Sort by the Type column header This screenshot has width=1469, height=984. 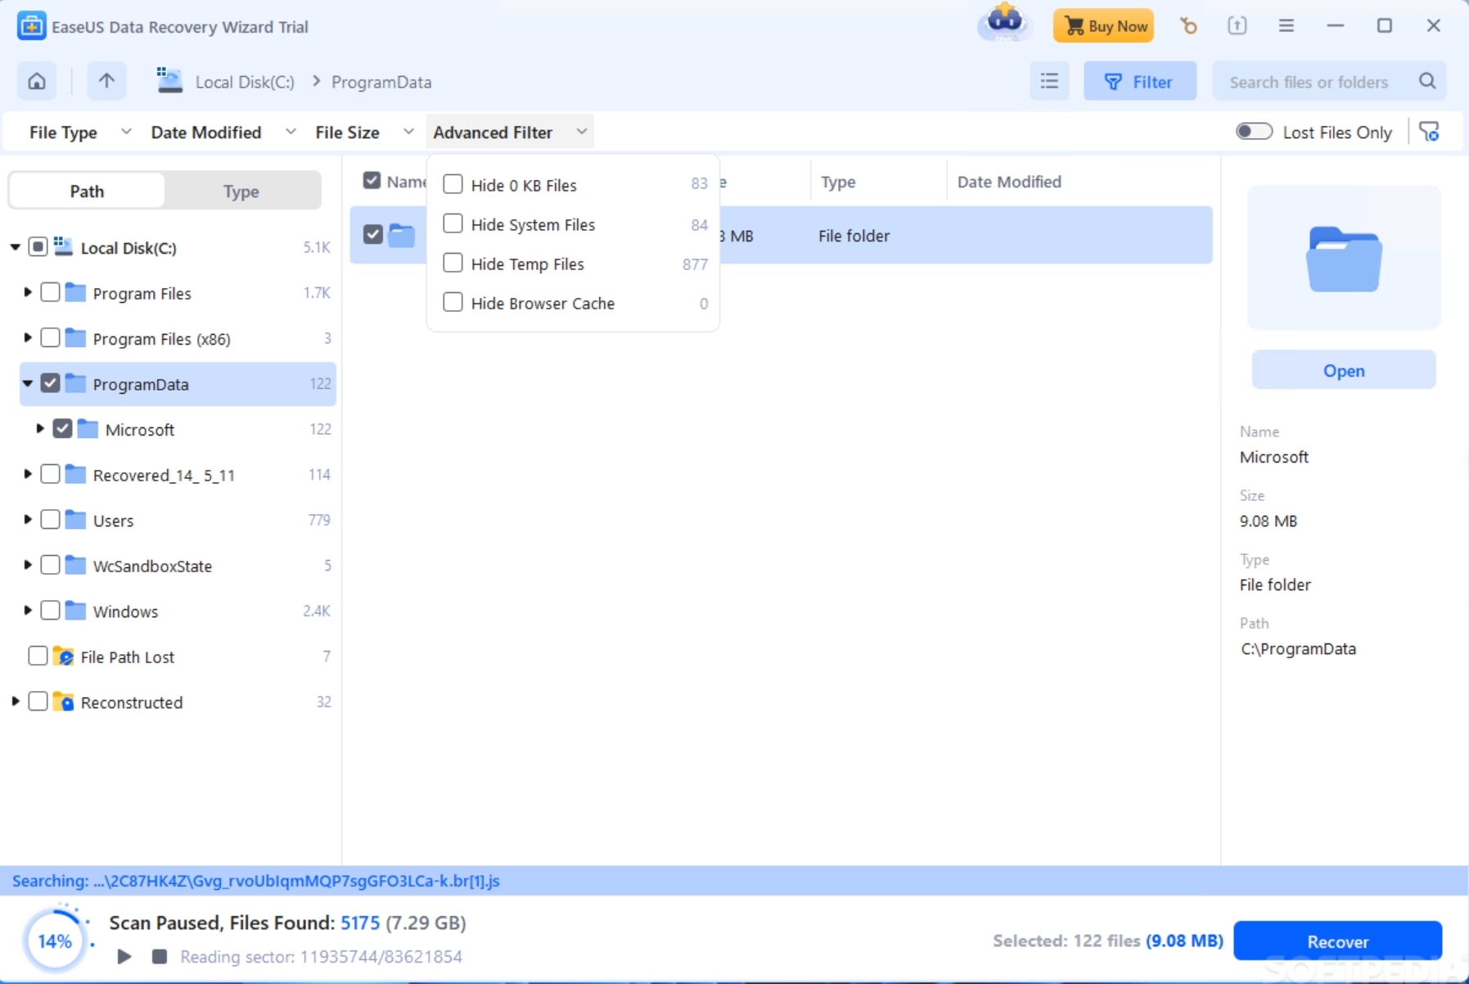point(838,182)
